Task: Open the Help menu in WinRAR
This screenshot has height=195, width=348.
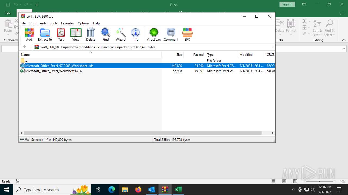Action: coord(96,23)
